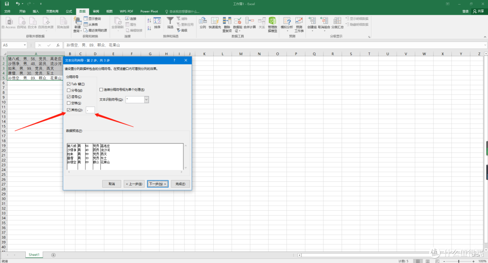The image size is (488, 263).
Task: Click the 下一步 (Next) button
Action: 158,184
